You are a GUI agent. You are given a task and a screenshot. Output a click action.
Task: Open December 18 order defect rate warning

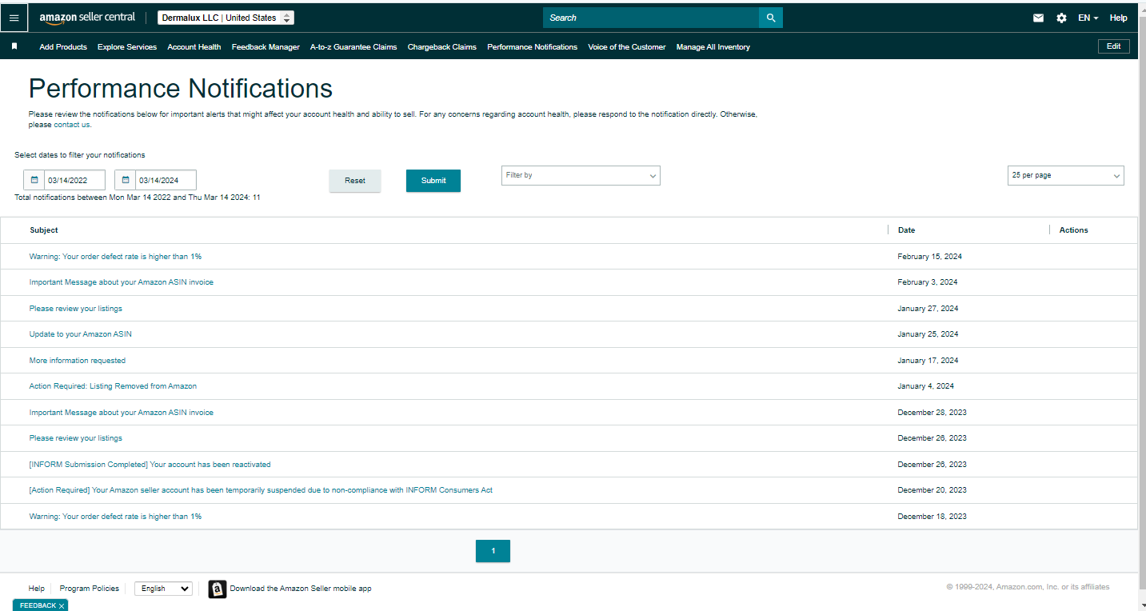[115, 517]
